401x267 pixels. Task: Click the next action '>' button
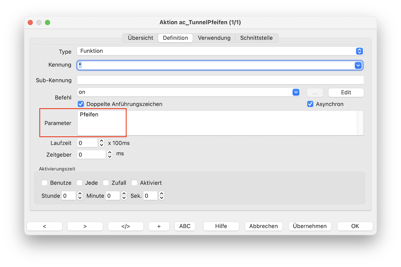tap(85, 226)
